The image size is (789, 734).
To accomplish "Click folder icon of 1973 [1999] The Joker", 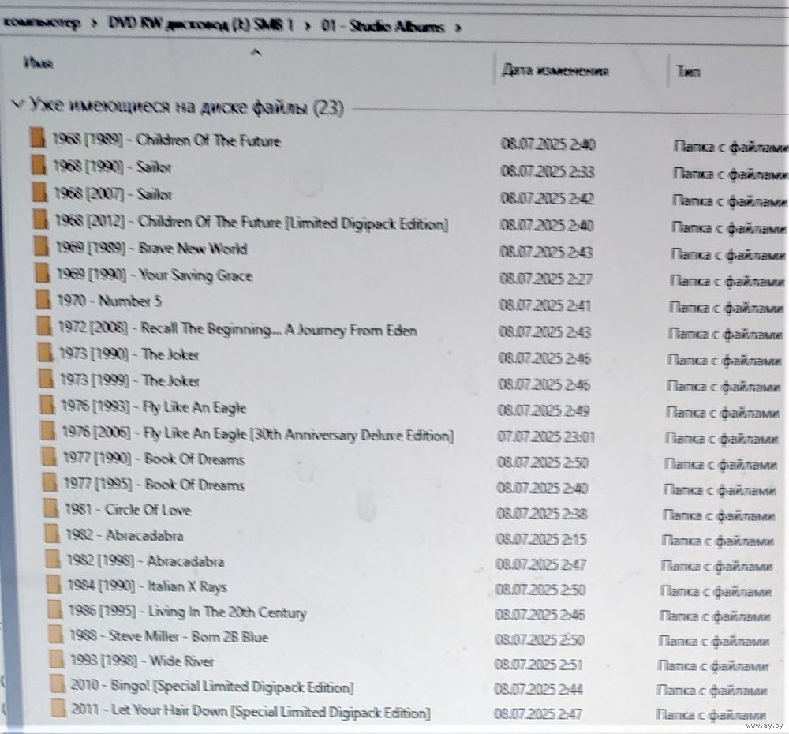I will (x=46, y=379).
